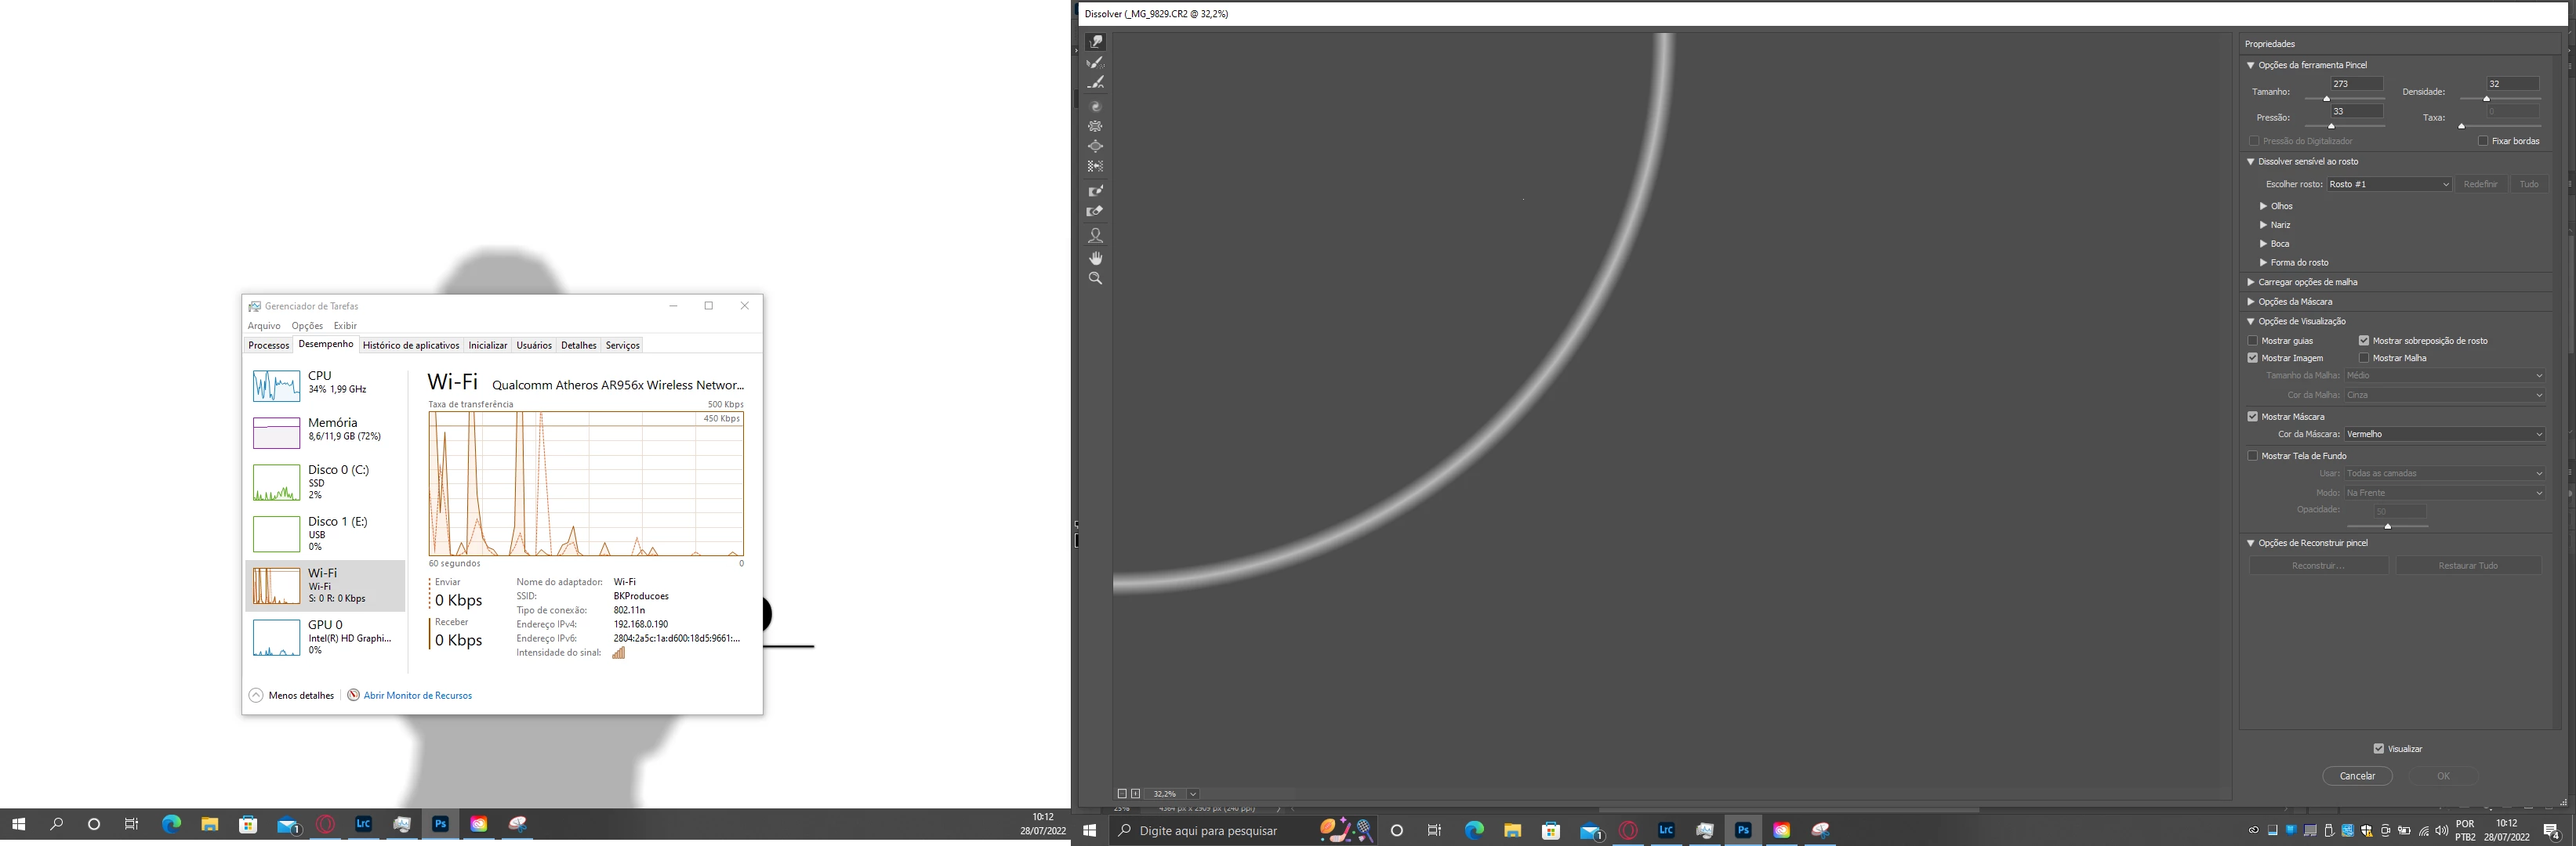This screenshot has width=2576, height=846.
Task: Select the Reconstruct brush tool
Action: [x=1095, y=63]
